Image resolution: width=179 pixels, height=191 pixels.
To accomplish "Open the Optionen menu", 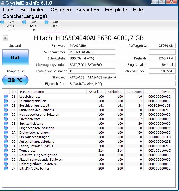I will tap(61, 10).
